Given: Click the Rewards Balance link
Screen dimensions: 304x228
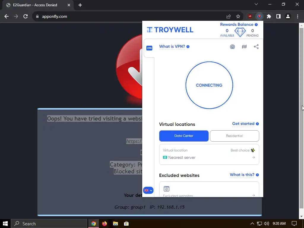Looking at the screenshot, I should pyautogui.click(x=237, y=25).
